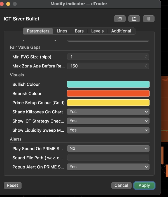The width and height of the screenshot is (168, 197).
Task: Click the Cancel button
Action: tap(121, 186)
